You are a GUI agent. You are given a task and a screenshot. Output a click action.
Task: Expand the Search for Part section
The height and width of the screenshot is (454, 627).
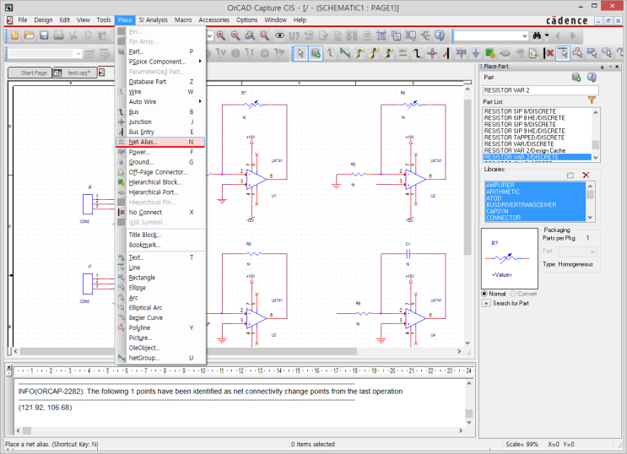[486, 303]
